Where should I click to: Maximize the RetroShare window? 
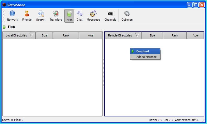click(x=196, y=5)
